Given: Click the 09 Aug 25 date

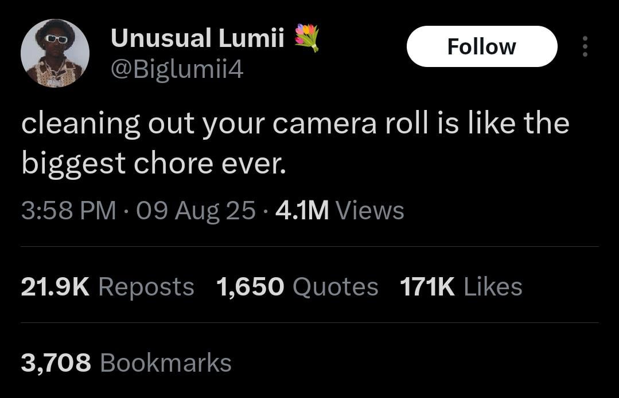Looking at the screenshot, I should point(196,211).
